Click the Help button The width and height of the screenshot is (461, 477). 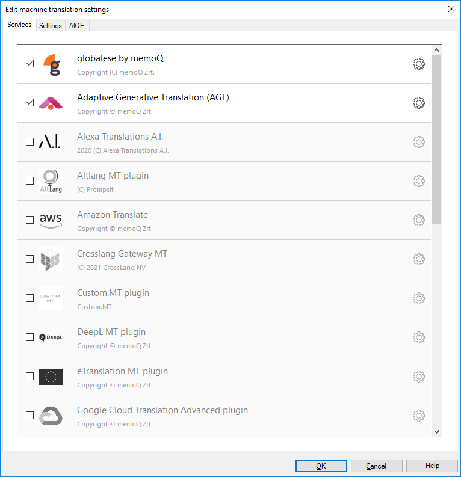(432, 466)
